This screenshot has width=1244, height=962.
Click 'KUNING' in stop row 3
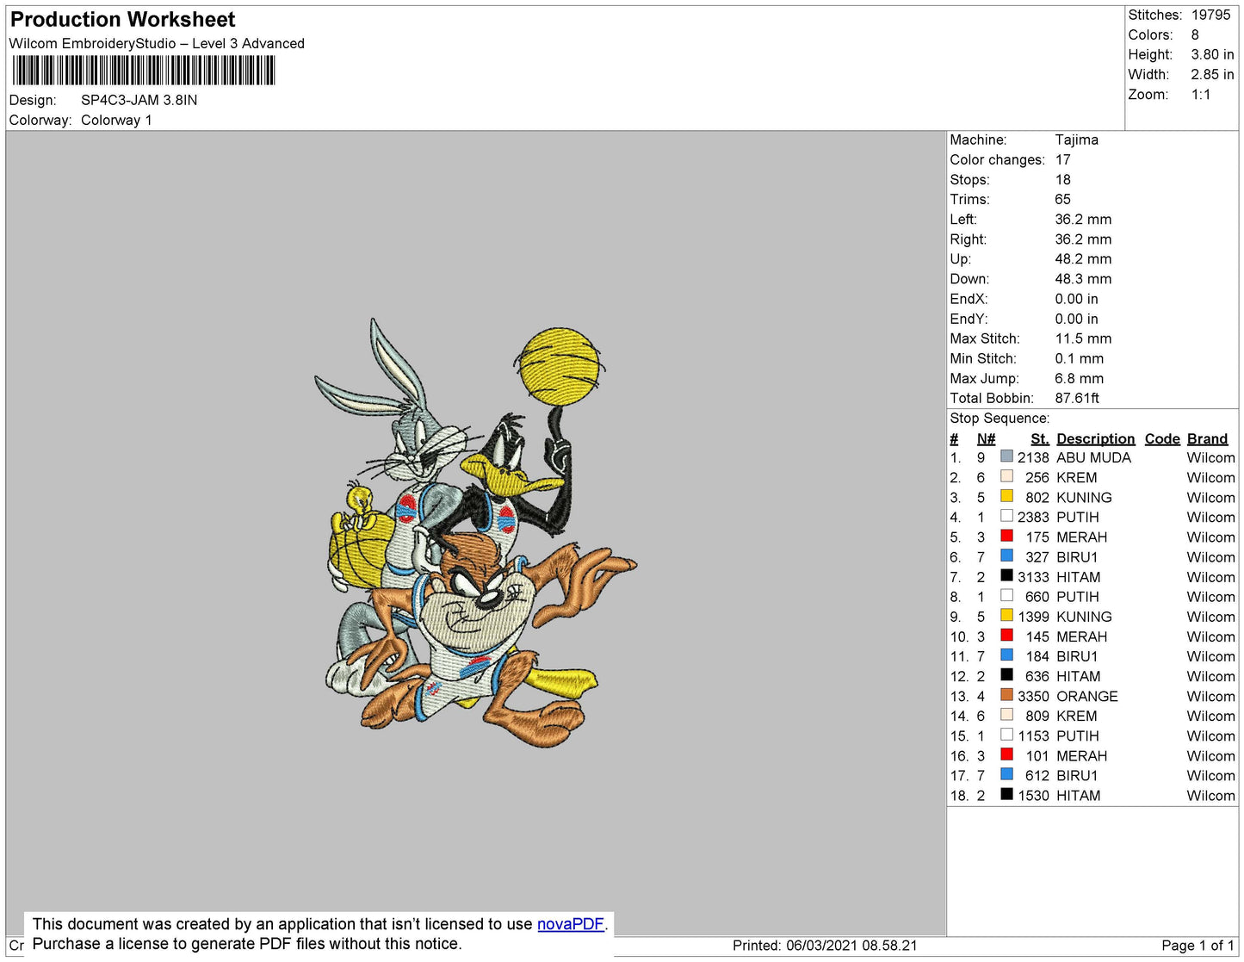[x=1084, y=498]
